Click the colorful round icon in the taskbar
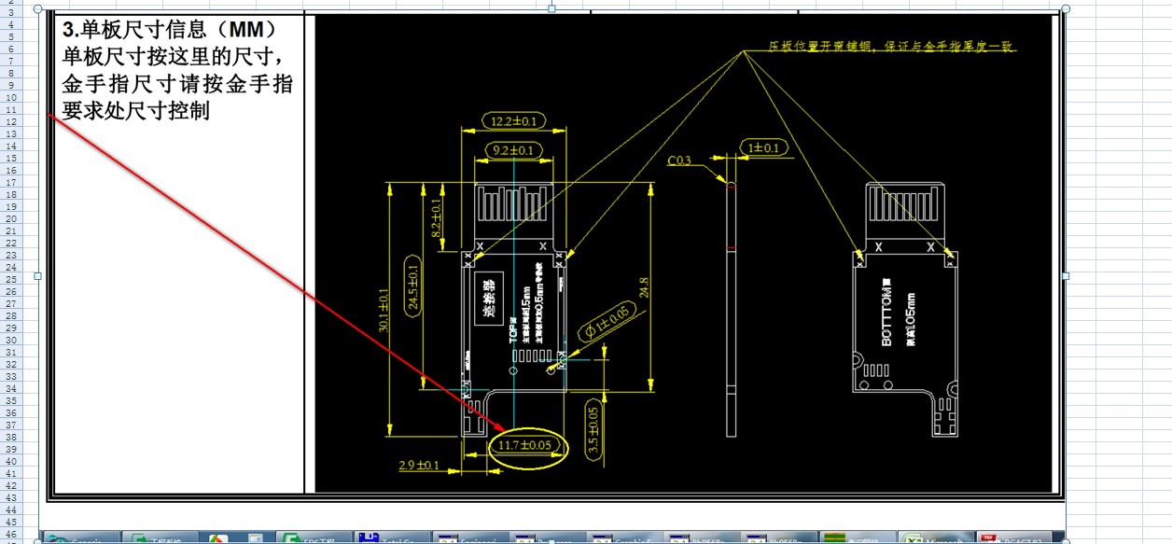 [x=216, y=538]
